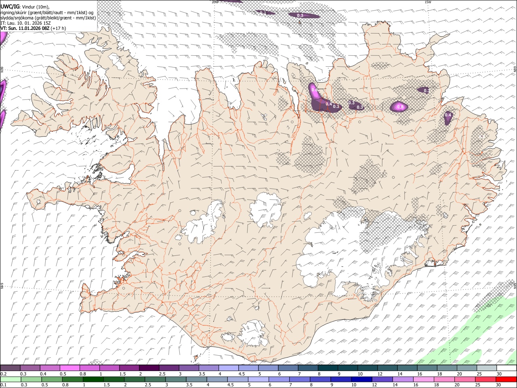Pick the 18 grey-teal swatch in upper legend row
517x388 pixels.
[447, 368]
